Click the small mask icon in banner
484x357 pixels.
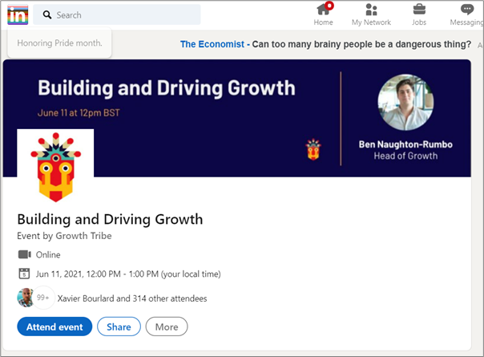tap(313, 149)
